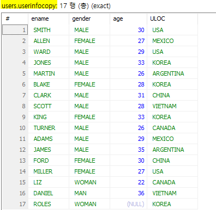The height and width of the screenshot is (210, 216).
Task: Click MEXICO location in ADAMS's row
Action: click(x=172, y=139)
